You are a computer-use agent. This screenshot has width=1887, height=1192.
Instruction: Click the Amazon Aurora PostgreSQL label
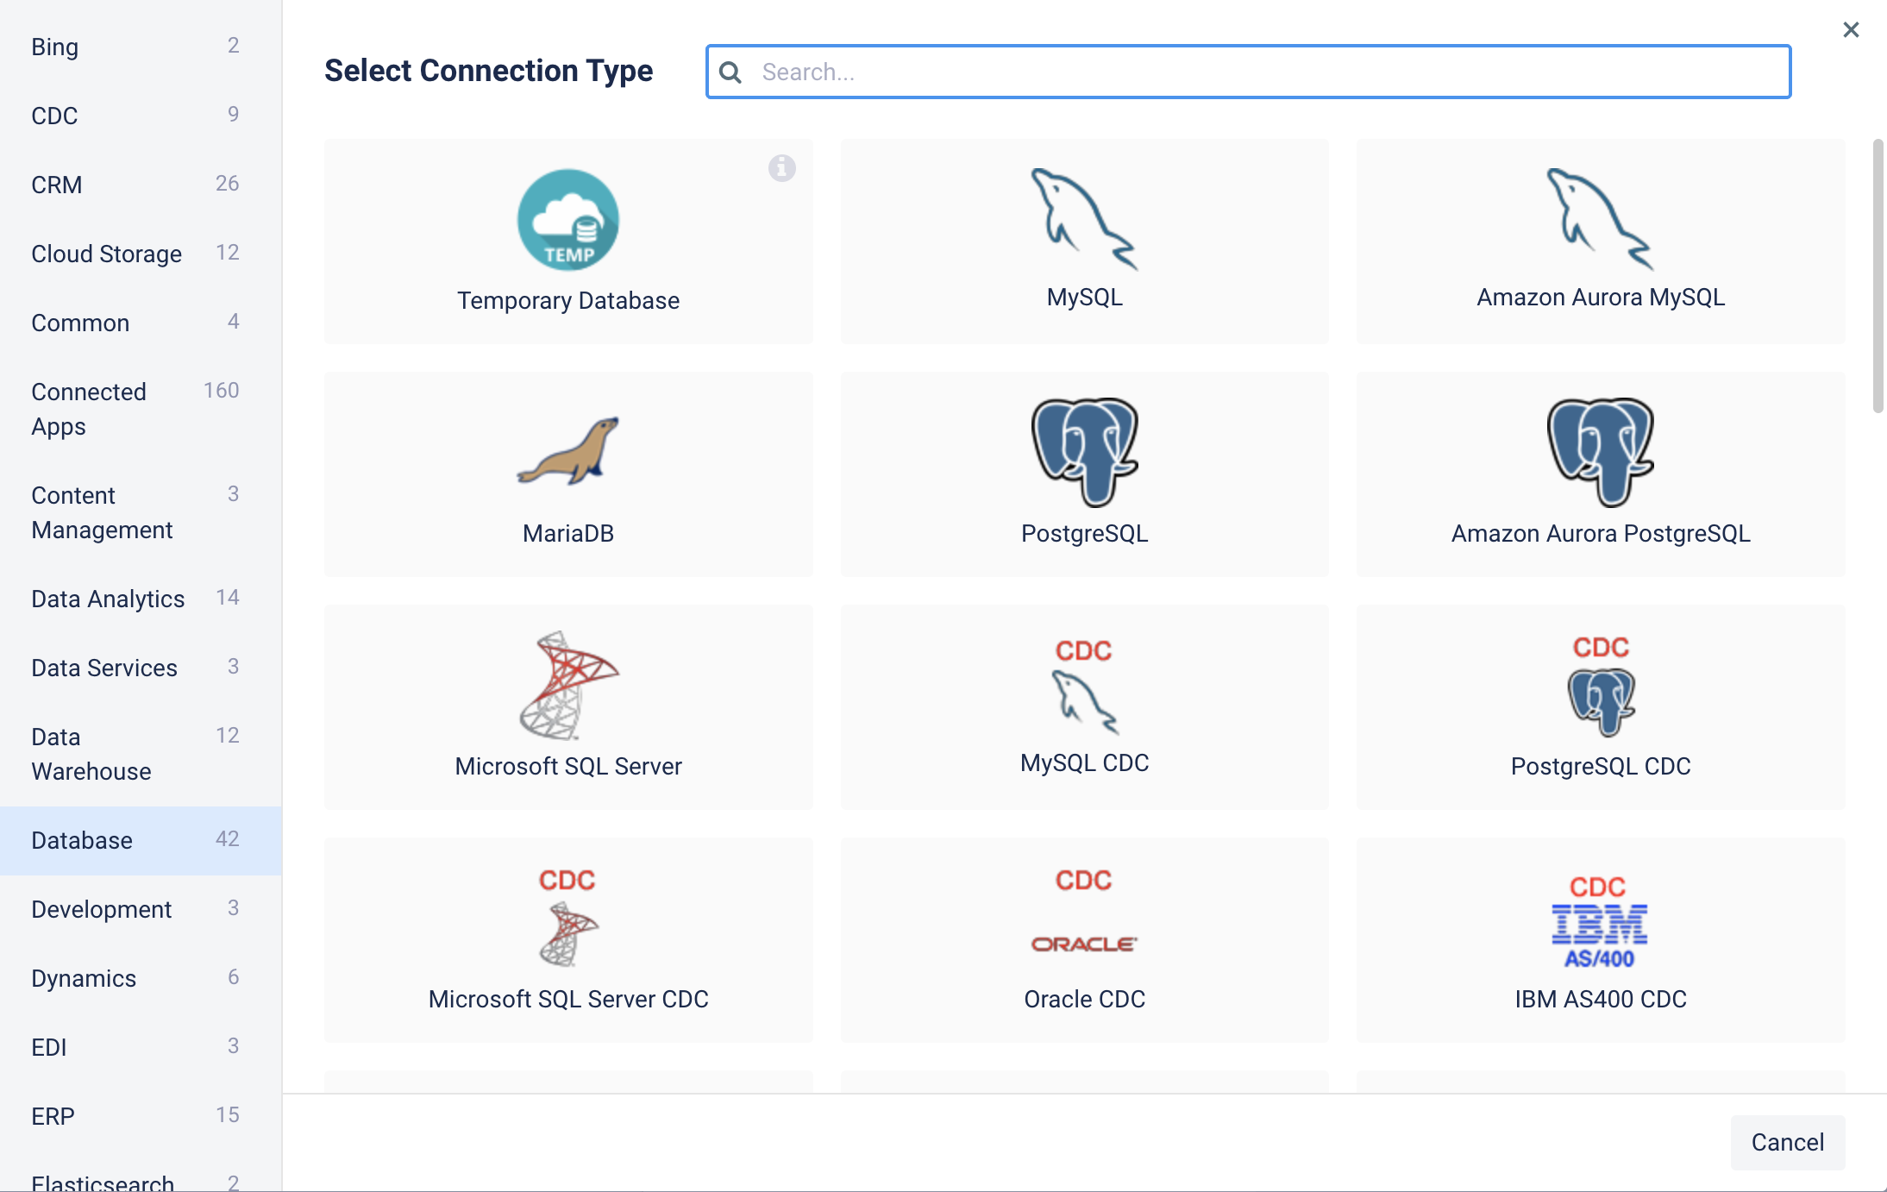pyautogui.click(x=1601, y=533)
